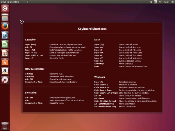Open the Trash in launcher

click(x=5, y=126)
